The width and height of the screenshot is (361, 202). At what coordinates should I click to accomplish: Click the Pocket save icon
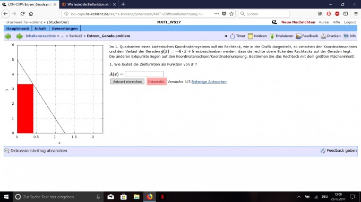pos(224,14)
